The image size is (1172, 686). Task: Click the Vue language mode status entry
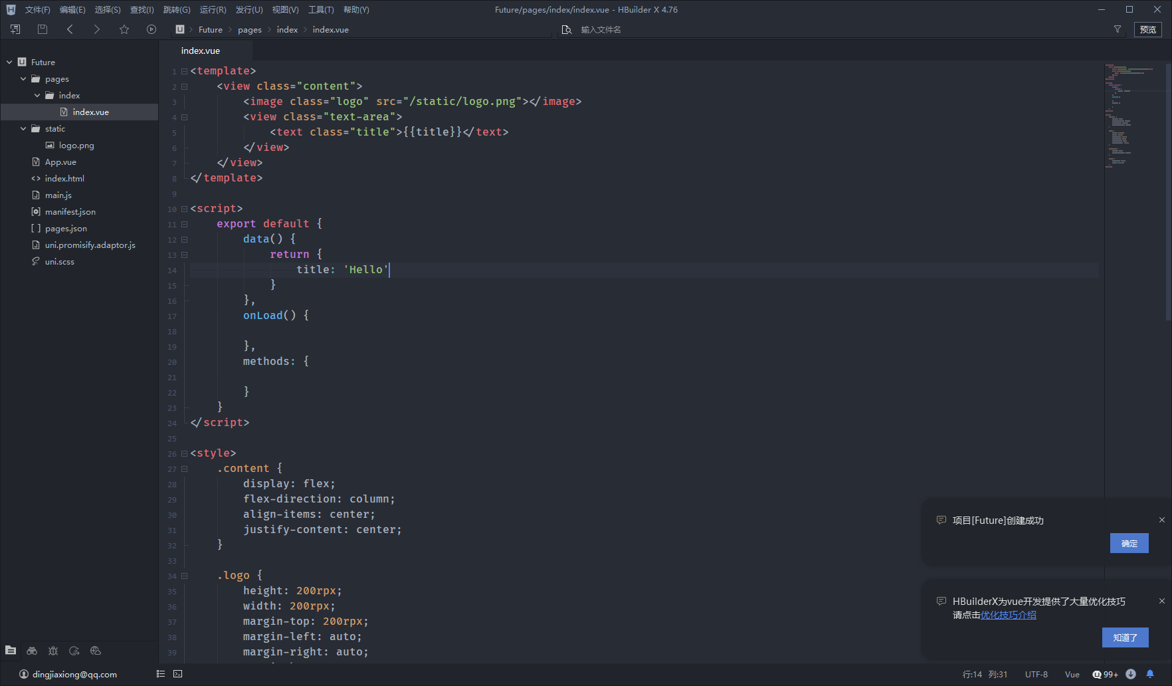coord(1072,674)
